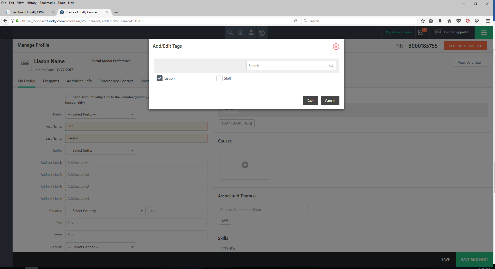495x269 pixels.
Task: Go to browser home page icon
Action: [449, 21]
